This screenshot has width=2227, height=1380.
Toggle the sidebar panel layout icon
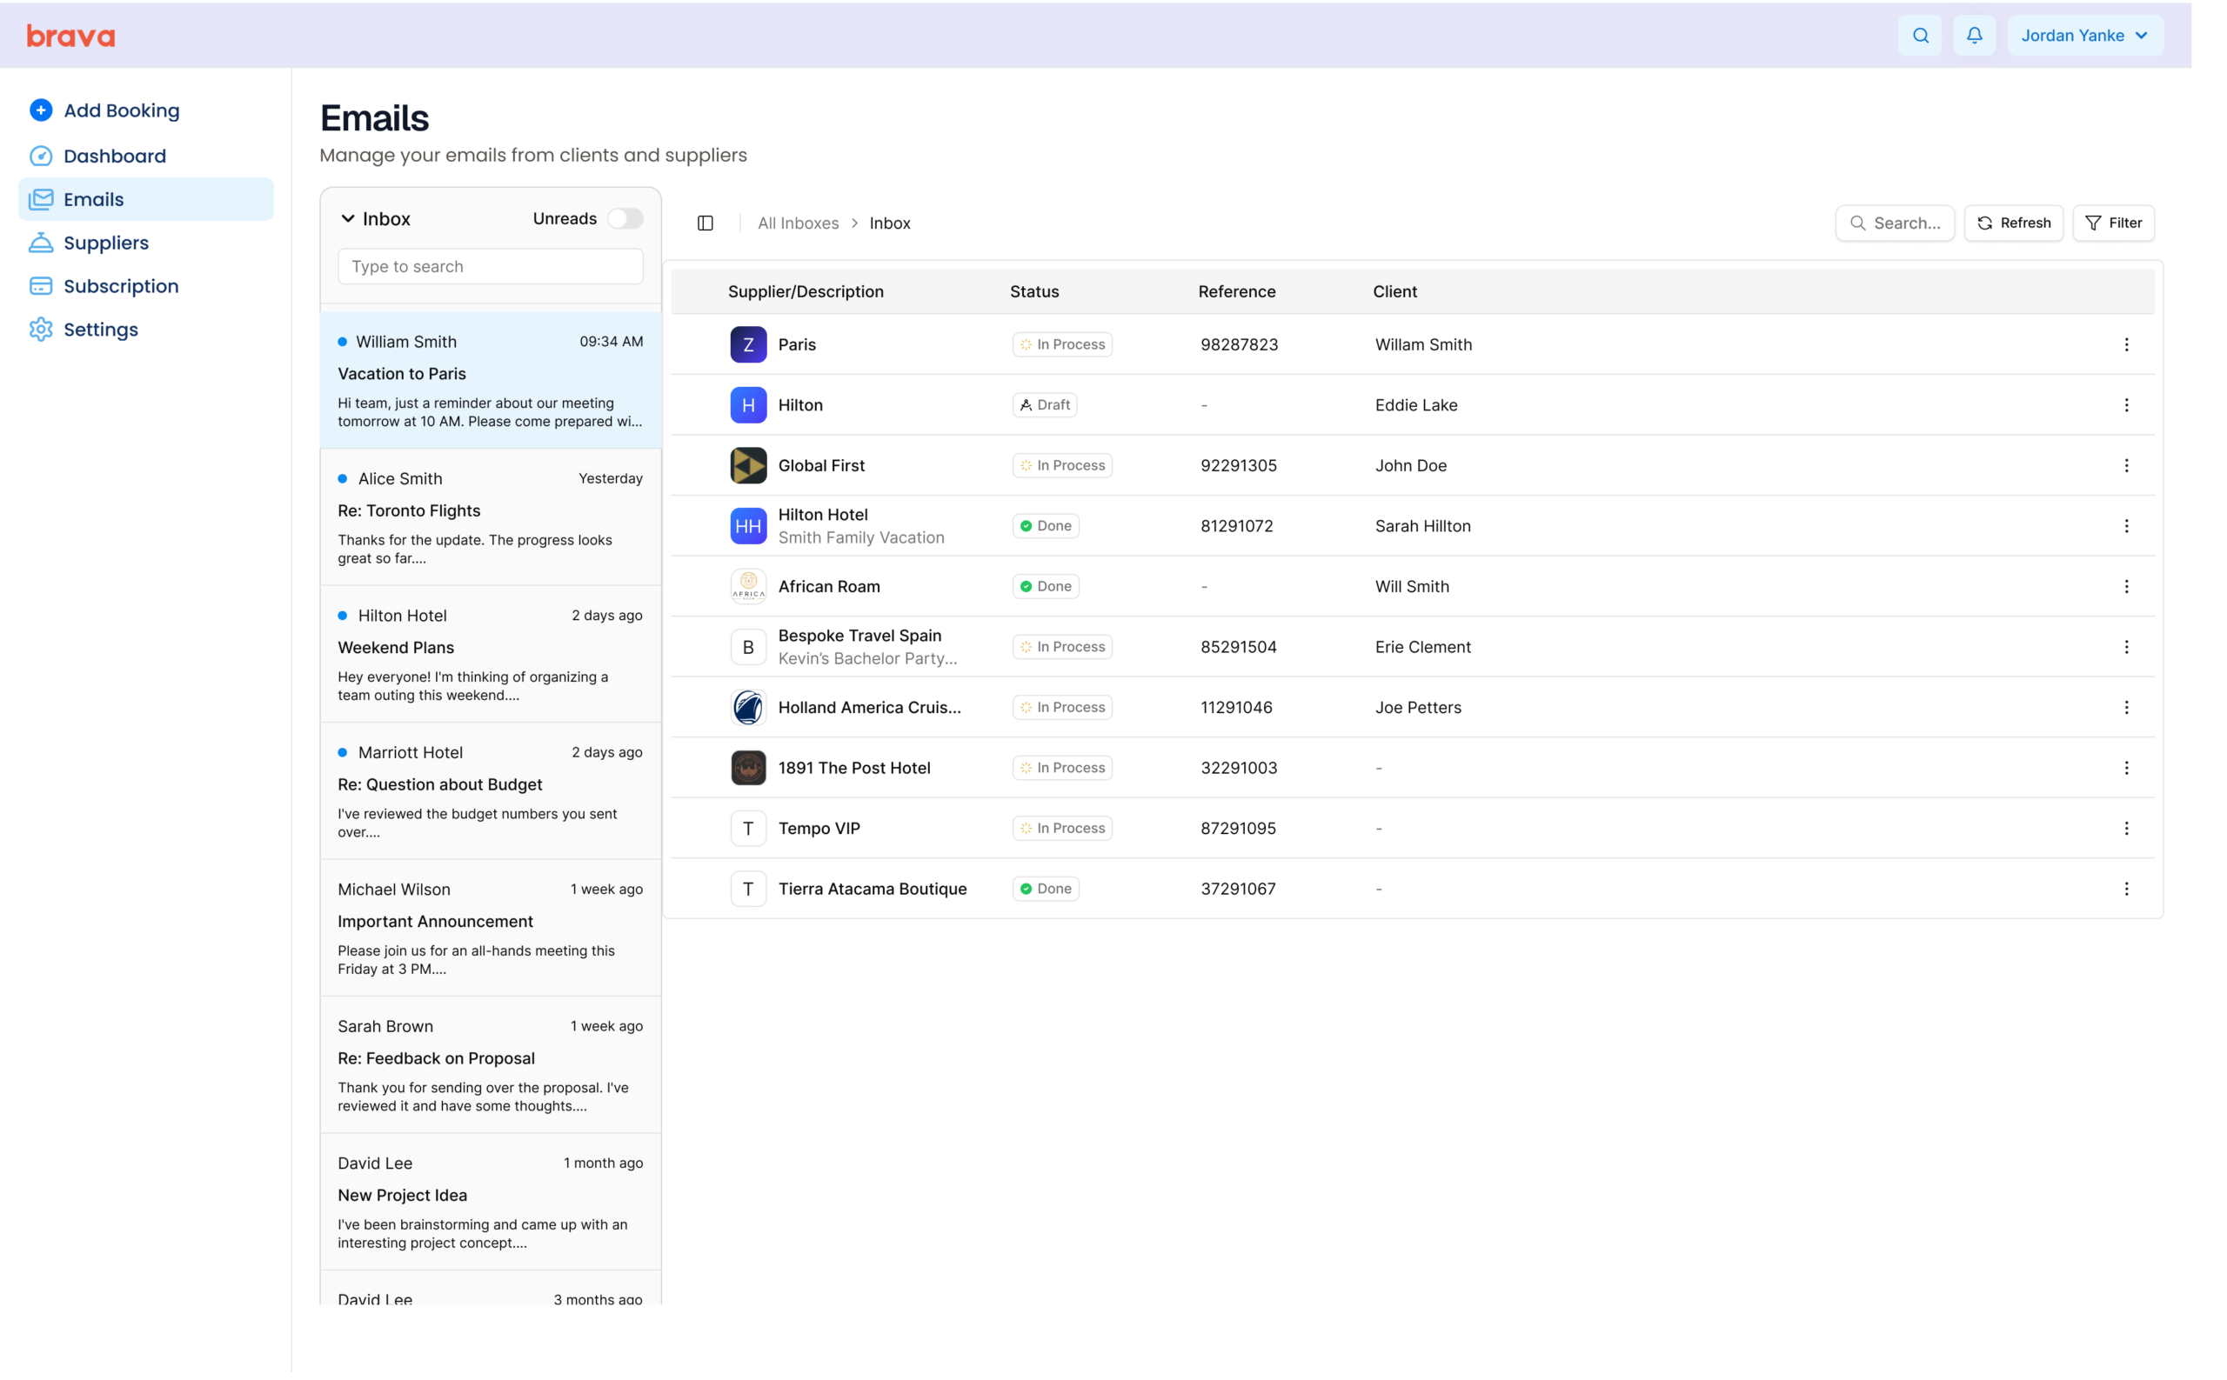point(705,223)
